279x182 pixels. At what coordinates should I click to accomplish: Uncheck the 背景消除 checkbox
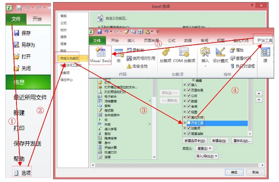(189, 134)
